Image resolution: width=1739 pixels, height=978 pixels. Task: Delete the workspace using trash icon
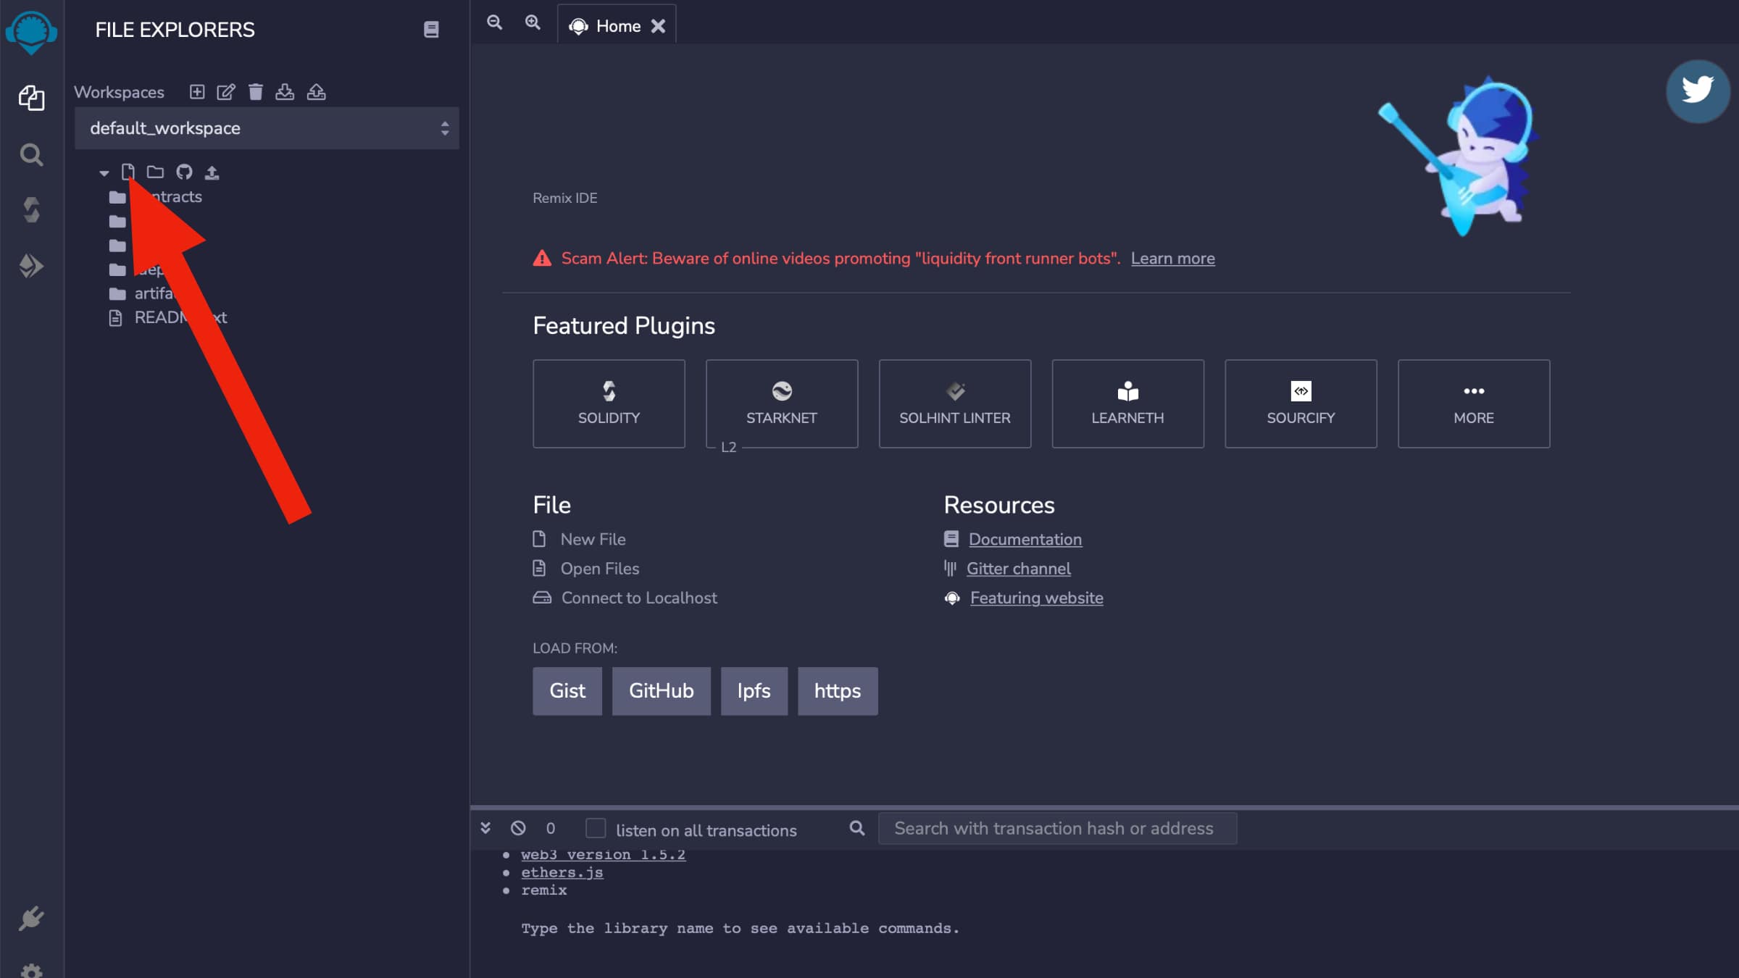click(255, 92)
